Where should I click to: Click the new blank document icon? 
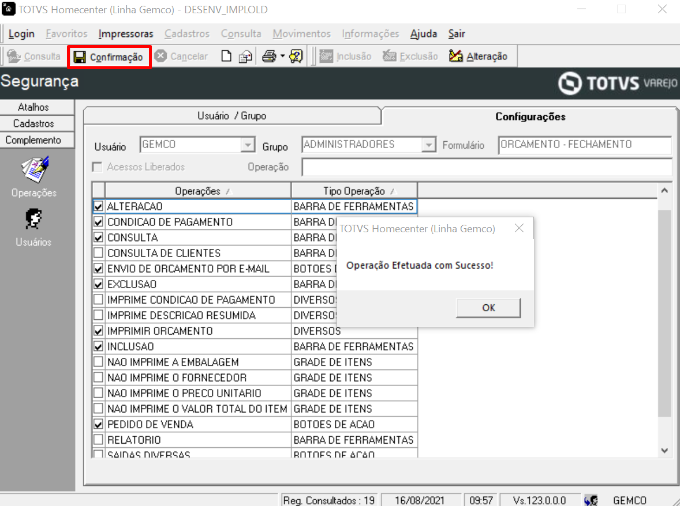[x=226, y=56]
